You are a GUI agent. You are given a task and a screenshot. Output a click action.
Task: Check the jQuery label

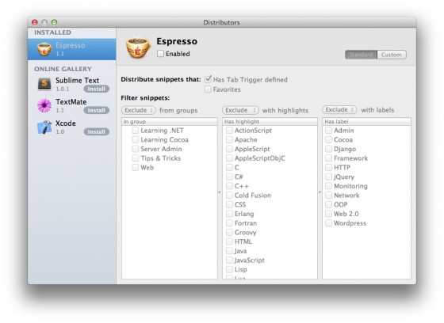click(x=328, y=177)
